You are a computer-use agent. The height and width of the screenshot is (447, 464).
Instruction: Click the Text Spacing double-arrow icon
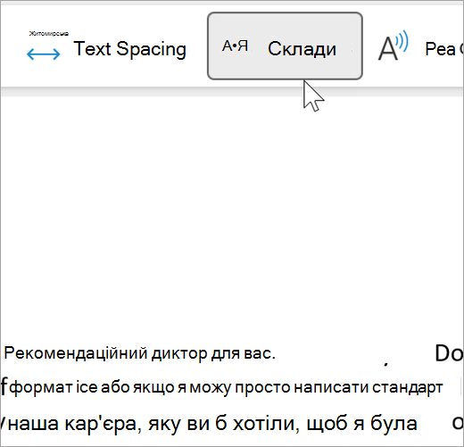pyautogui.click(x=44, y=54)
